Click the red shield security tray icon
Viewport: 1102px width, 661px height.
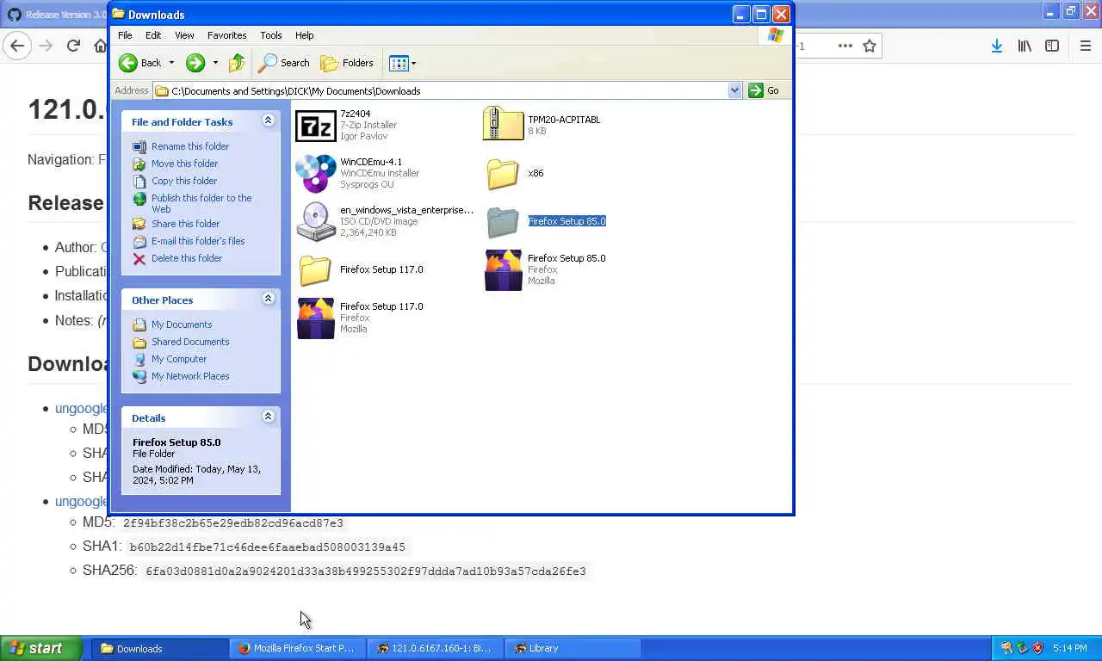click(1037, 648)
